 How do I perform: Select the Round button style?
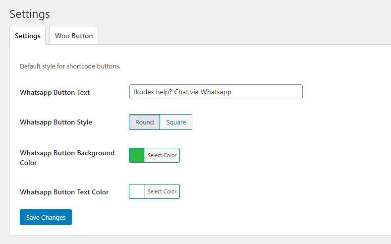144,122
